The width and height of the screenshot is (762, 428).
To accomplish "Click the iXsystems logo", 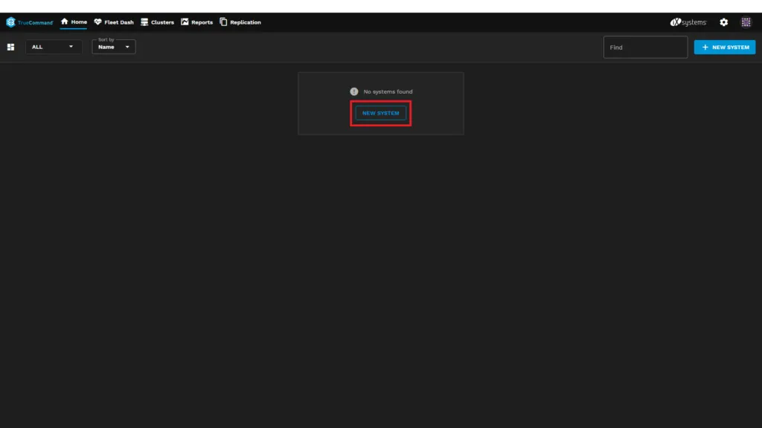I will (x=686, y=22).
